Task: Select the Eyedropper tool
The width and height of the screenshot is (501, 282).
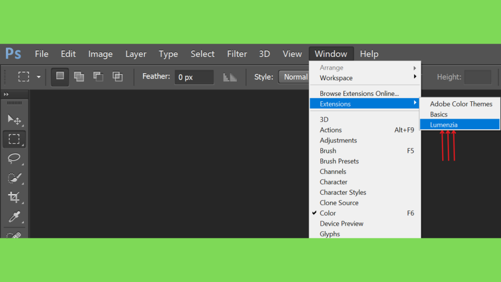Action: click(x=14, y=216)
